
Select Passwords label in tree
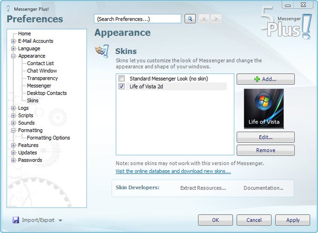point(30,160)
